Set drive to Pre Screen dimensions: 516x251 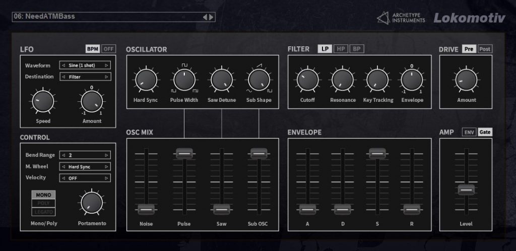coord(469,49)
